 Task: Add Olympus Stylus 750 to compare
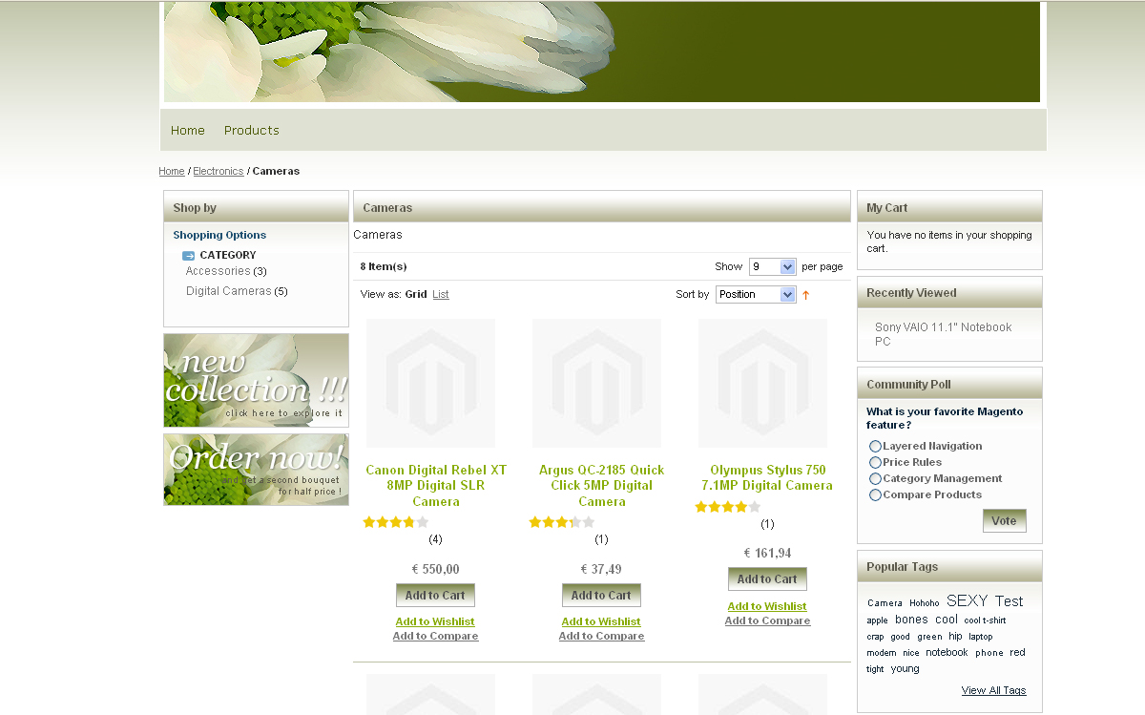click(x=767, y=621)
